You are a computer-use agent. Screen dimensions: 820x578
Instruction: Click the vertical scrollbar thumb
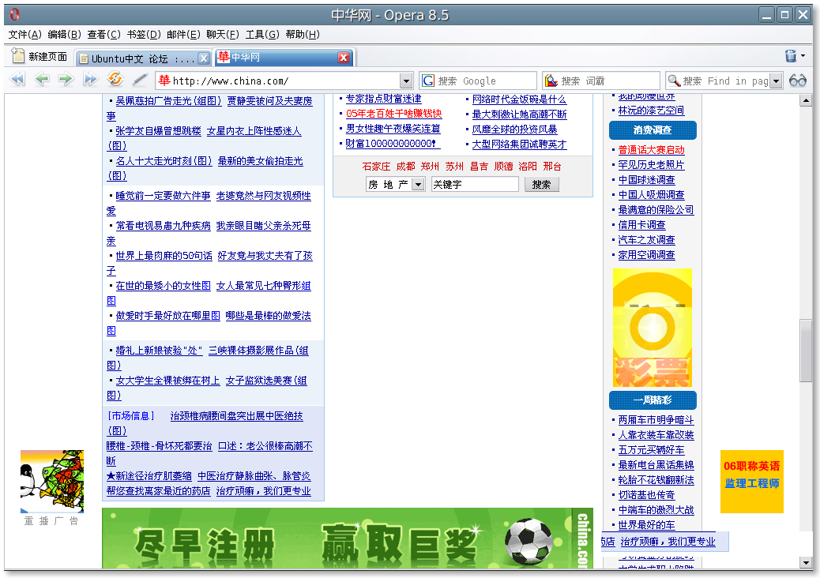click(x=806, y=351)
